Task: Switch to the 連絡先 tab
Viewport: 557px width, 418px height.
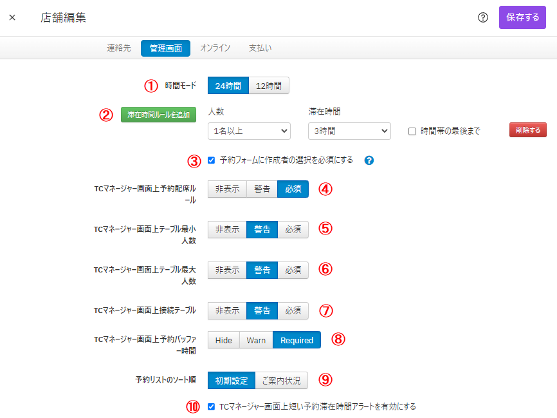Action: click(x=119, y=48)
